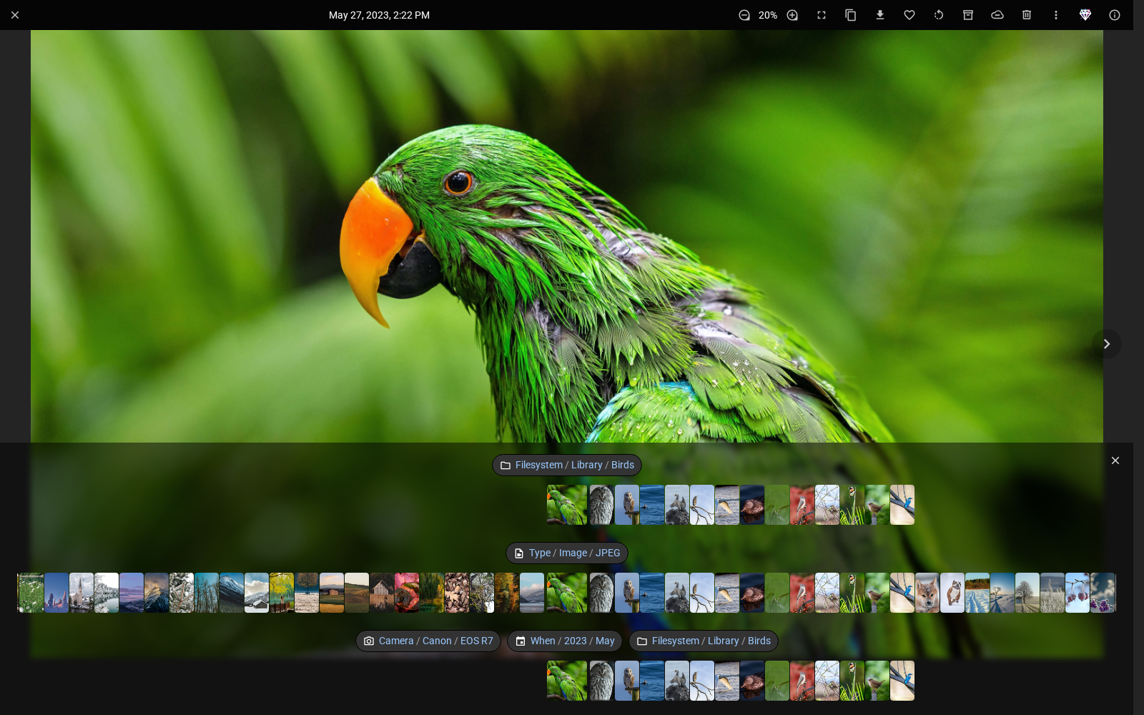Screen dimensions: 1144x715
Task: Click the camera icon in the Camera chip
Action: pos(369,641)
